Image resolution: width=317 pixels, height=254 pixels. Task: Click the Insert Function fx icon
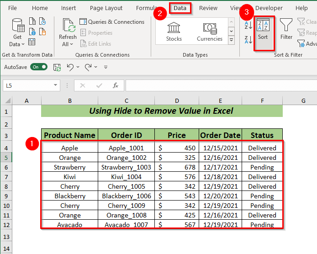(x=116, y=85)
